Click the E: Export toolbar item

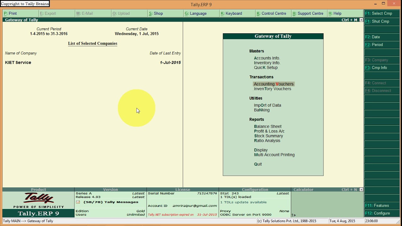(x=57, y=13)
